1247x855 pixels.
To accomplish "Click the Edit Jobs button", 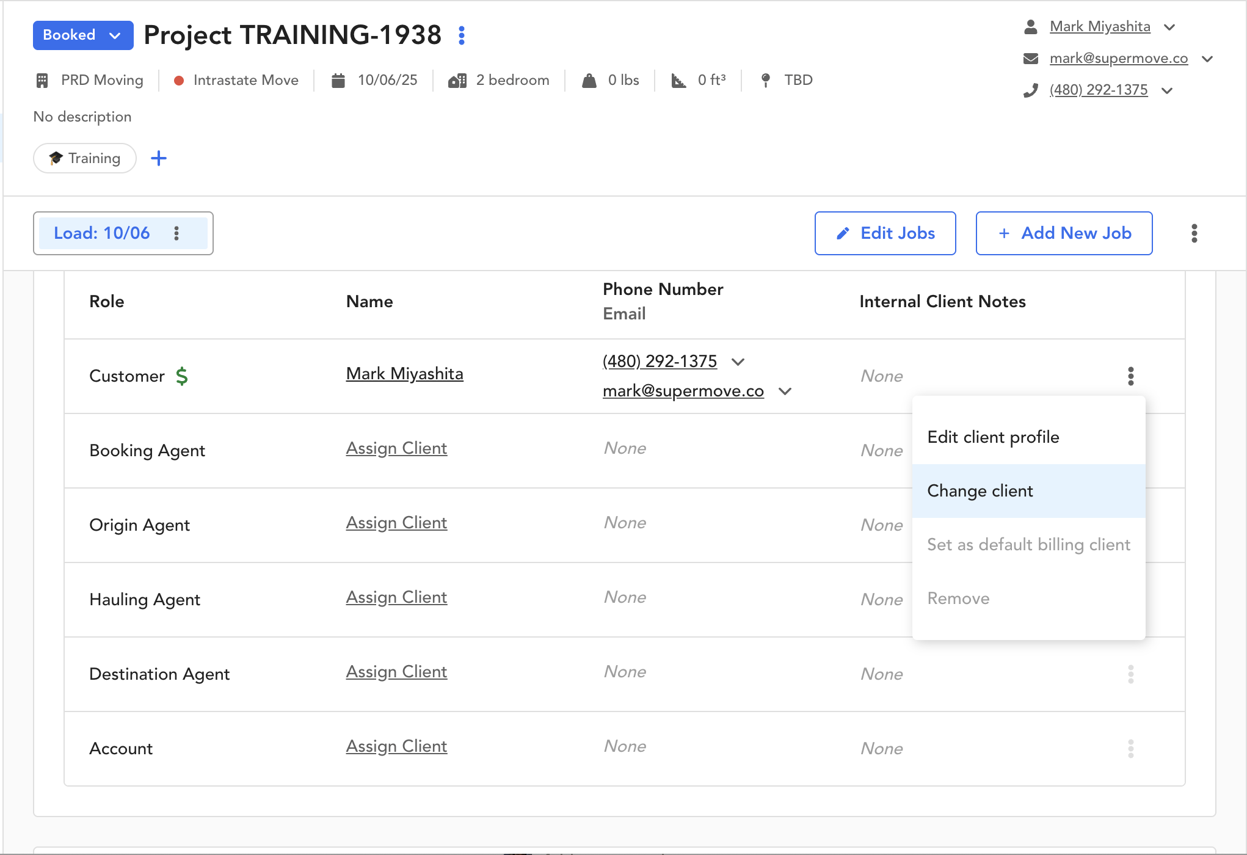I will 885,233.
